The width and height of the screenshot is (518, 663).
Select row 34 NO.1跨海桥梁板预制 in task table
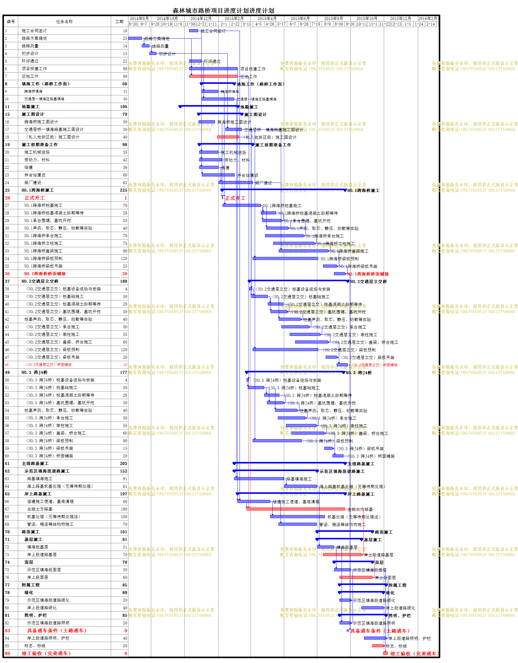66,258
